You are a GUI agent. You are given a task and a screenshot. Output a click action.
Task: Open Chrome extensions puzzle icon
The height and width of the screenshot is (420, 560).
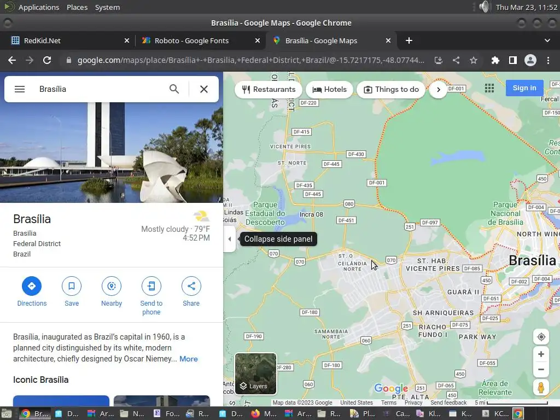[495, 60]
